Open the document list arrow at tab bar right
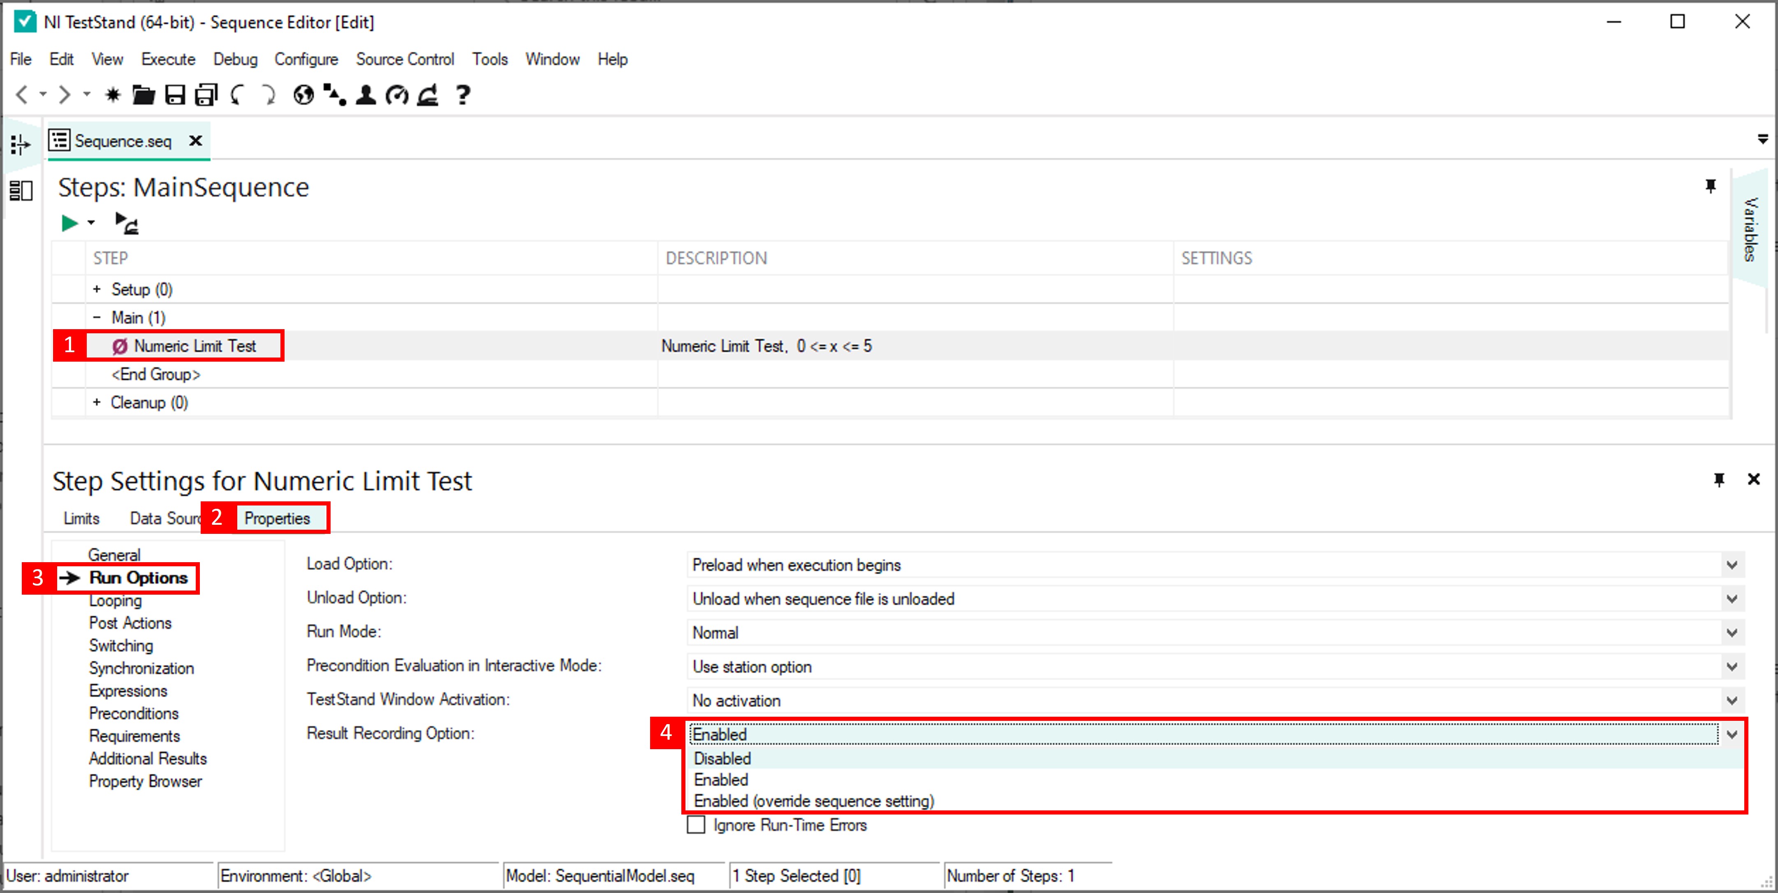1778x893 pixels. (x=1763, y=139)
